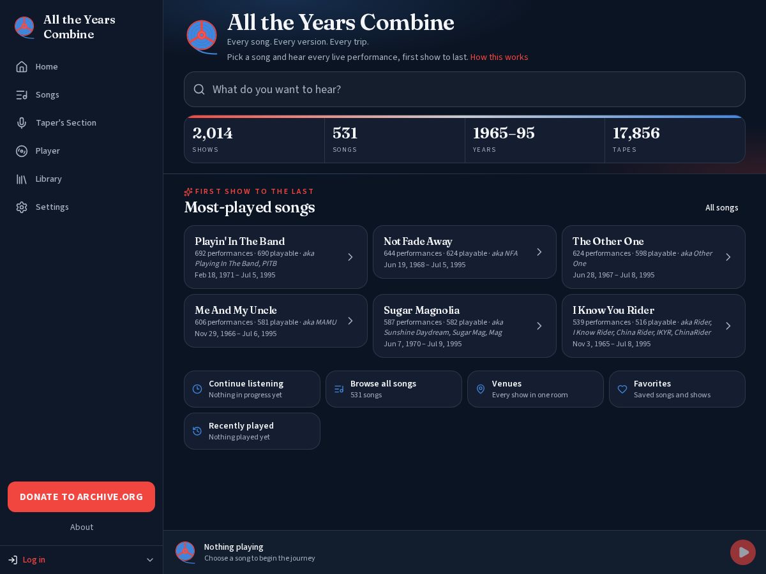Open I Know You Rider chevron arrow
The image size is (766, 574).
[728, 326]
